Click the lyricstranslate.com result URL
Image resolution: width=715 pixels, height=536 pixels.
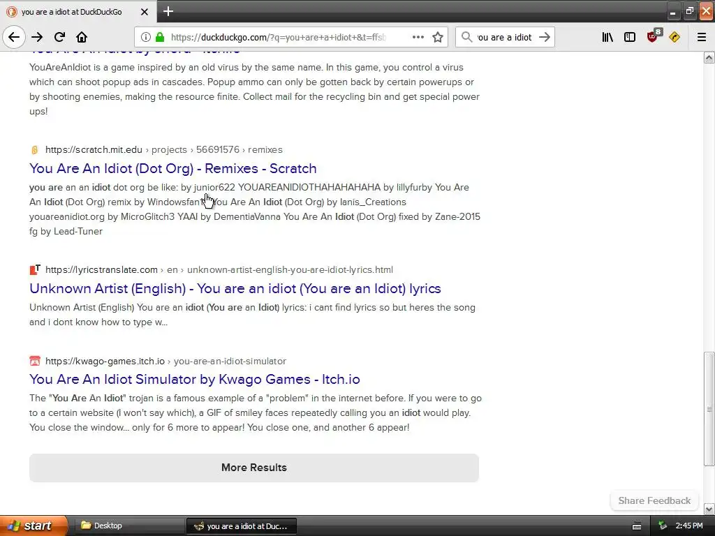pyautogui.click(x=219, y=270)
